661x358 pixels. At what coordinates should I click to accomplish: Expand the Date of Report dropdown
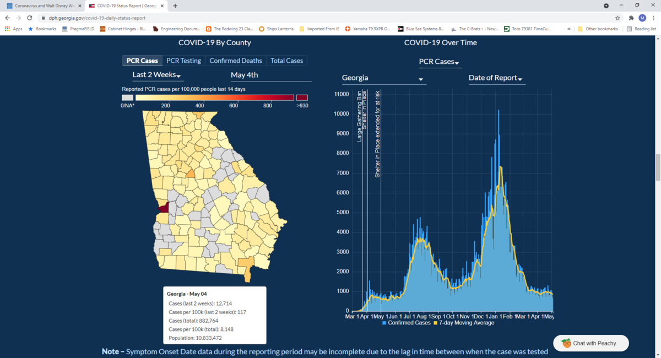(x=496, y=78)
